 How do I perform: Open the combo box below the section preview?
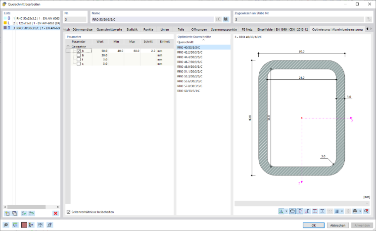coord(302,203)
